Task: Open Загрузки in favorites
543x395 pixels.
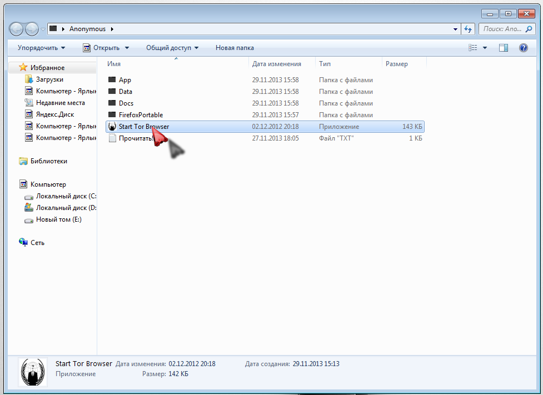Action: point(49,79)
